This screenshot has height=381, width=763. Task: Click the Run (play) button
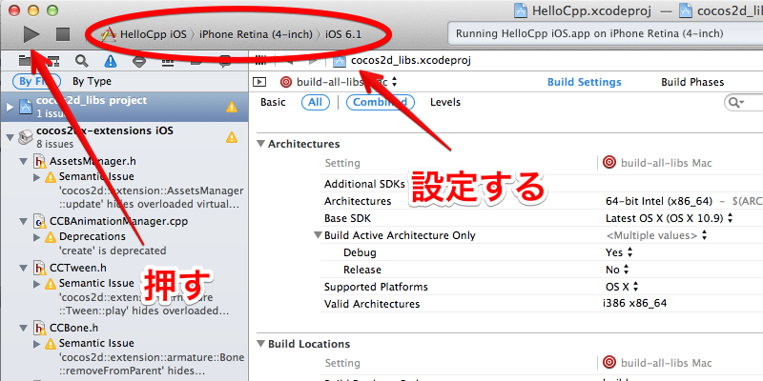coord(31,34)
